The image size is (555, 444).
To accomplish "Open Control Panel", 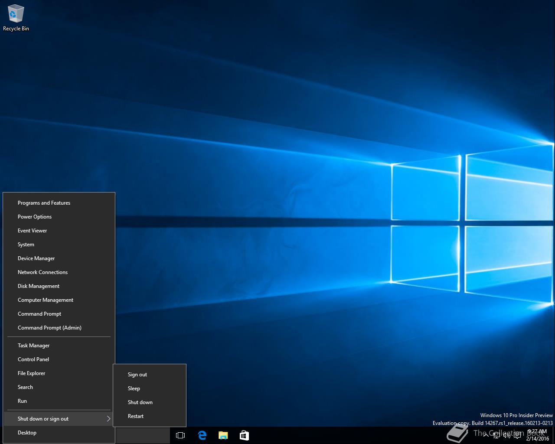I will coord(59,359).
